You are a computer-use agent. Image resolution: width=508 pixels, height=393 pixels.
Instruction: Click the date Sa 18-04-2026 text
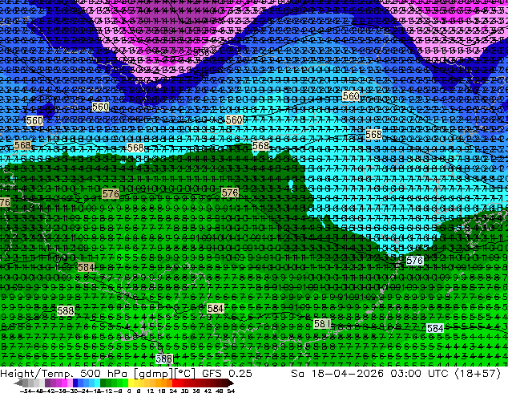338,373
